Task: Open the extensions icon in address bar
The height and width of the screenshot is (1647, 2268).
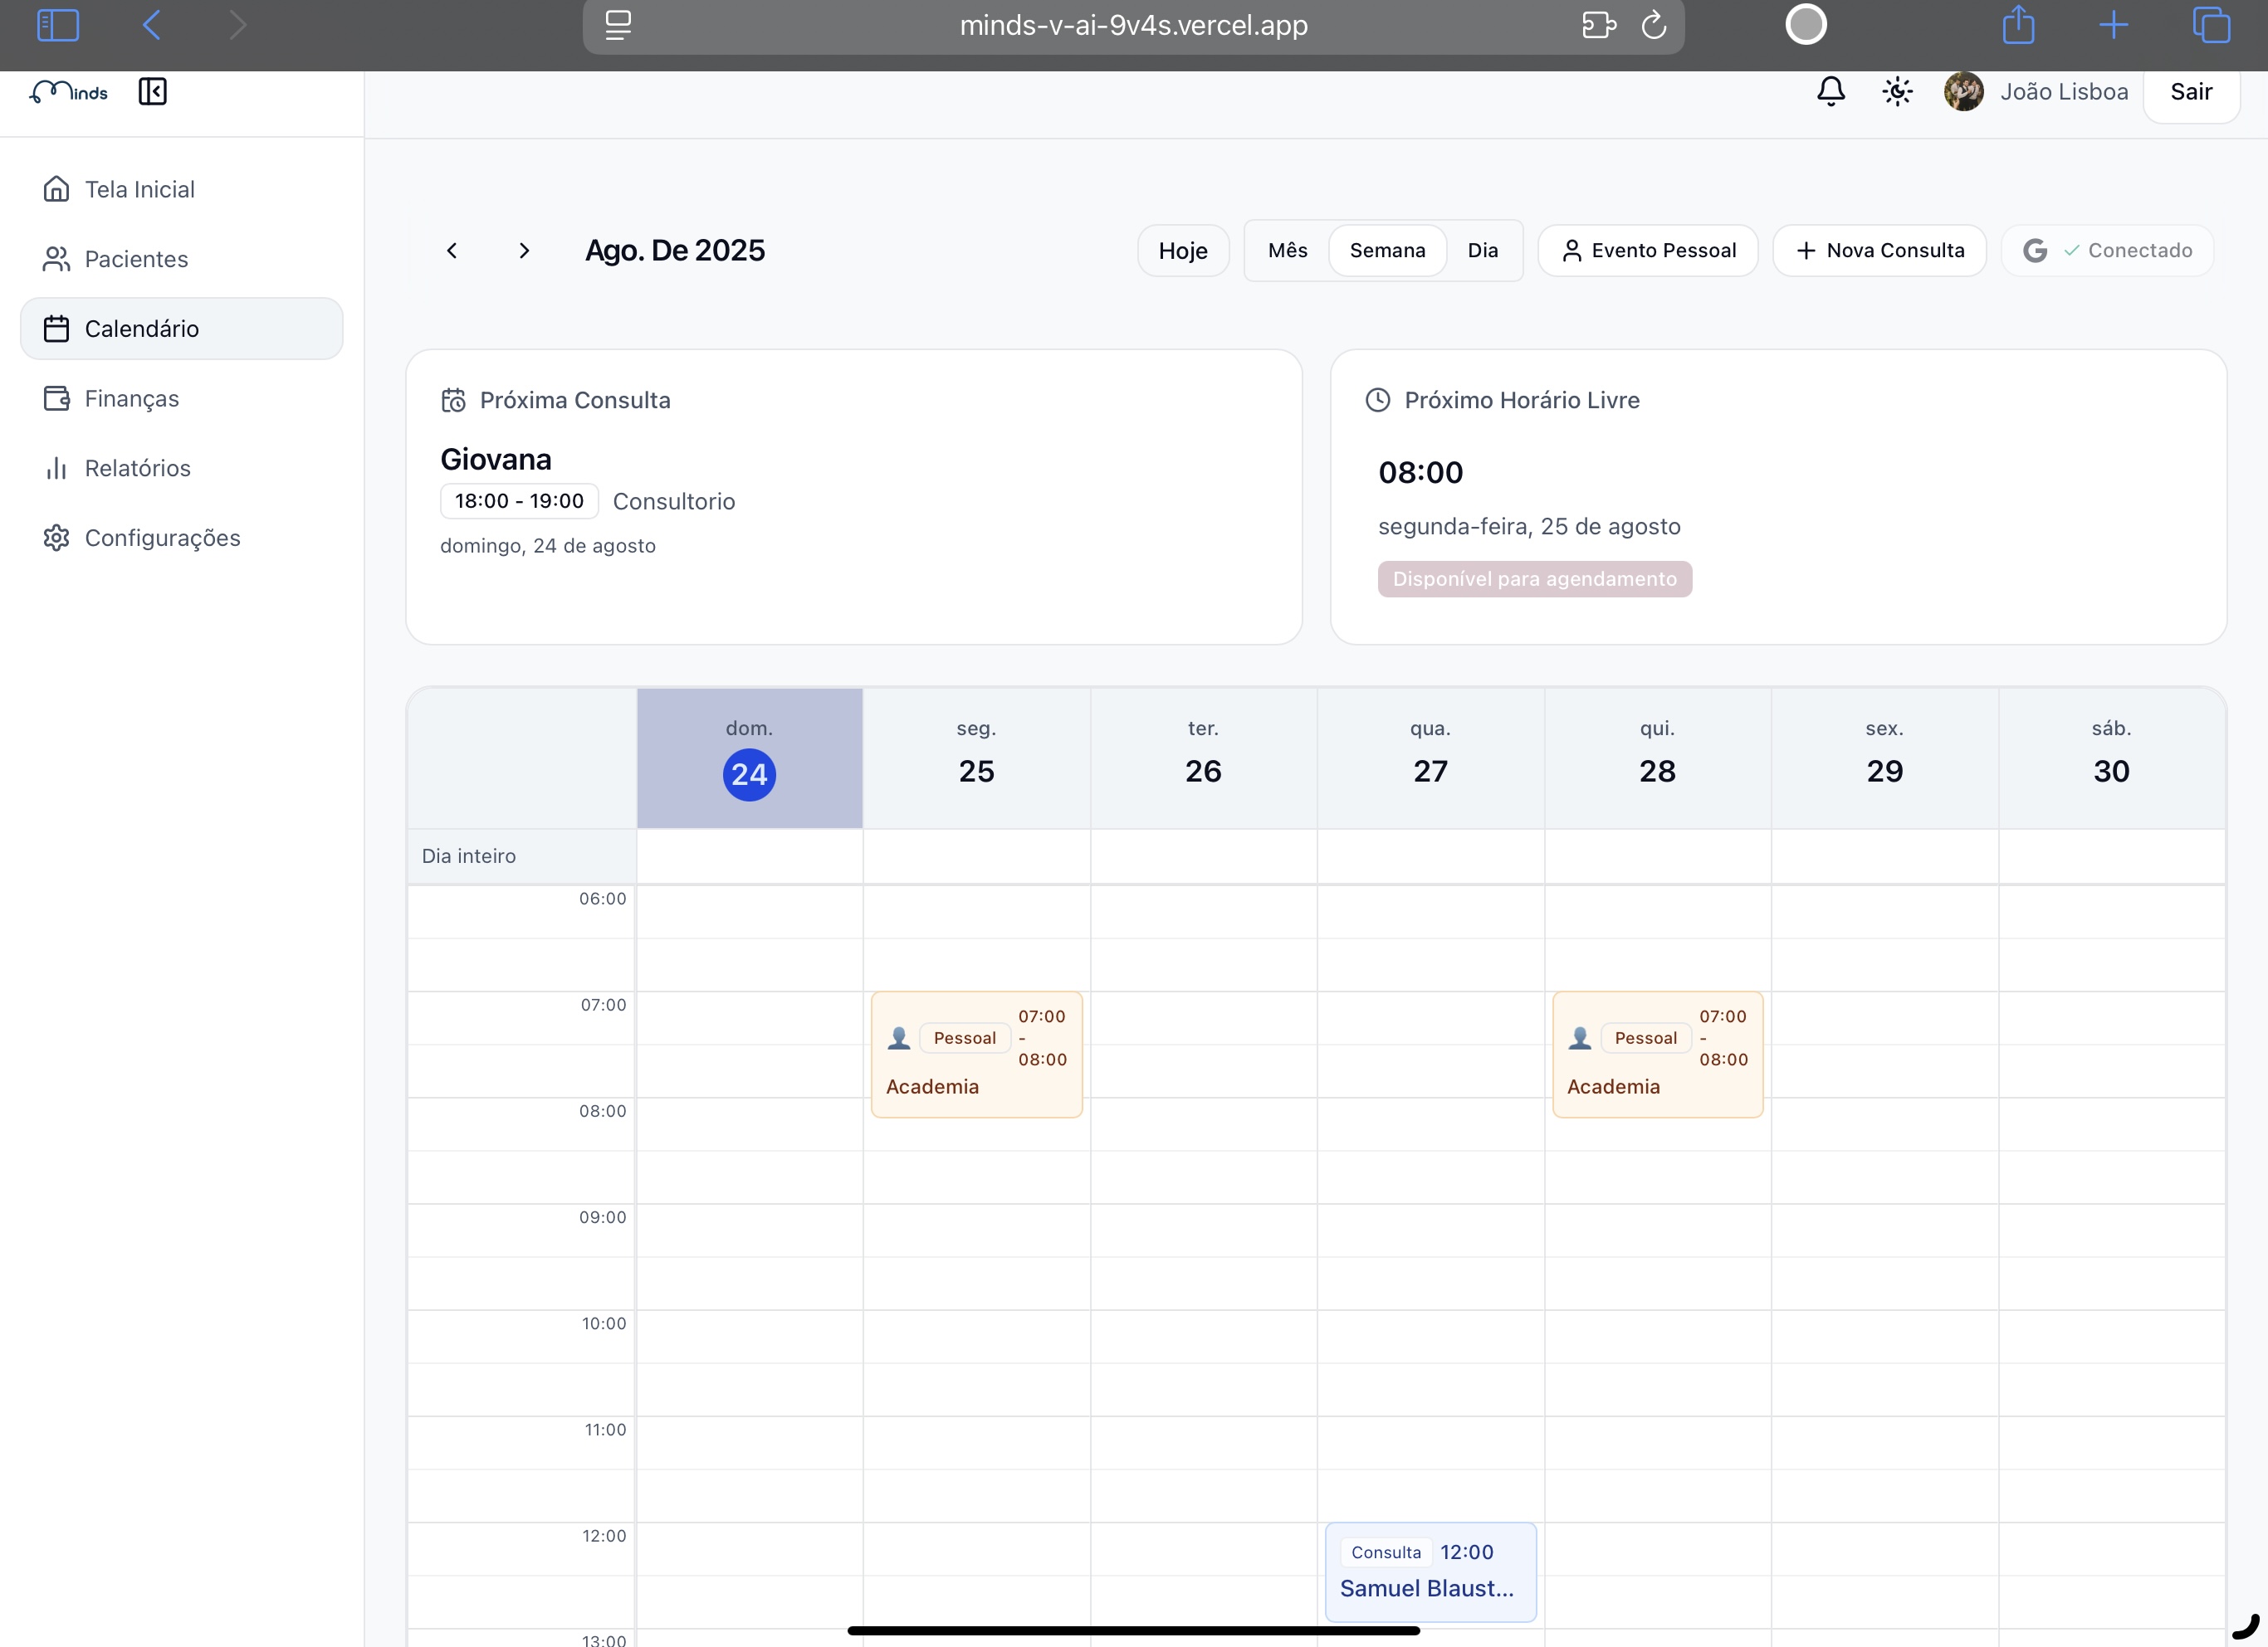Action: pos(1598,25)
